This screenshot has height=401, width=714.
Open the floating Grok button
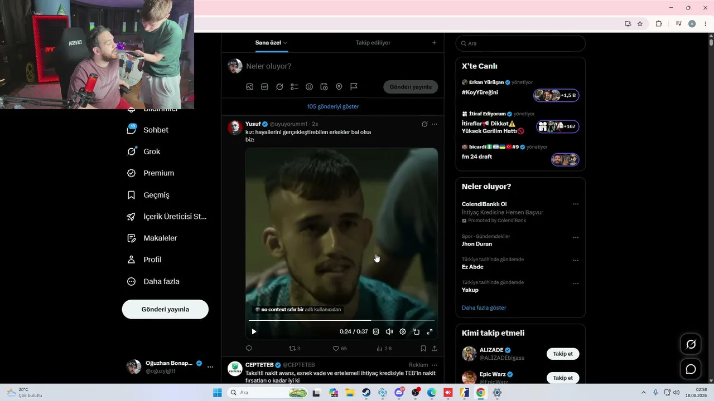click(x=691, y=345)
